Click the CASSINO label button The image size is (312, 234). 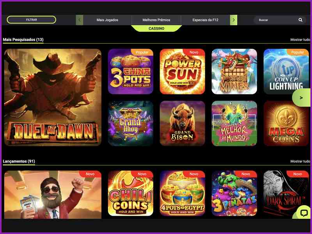(x=156, y=28)
